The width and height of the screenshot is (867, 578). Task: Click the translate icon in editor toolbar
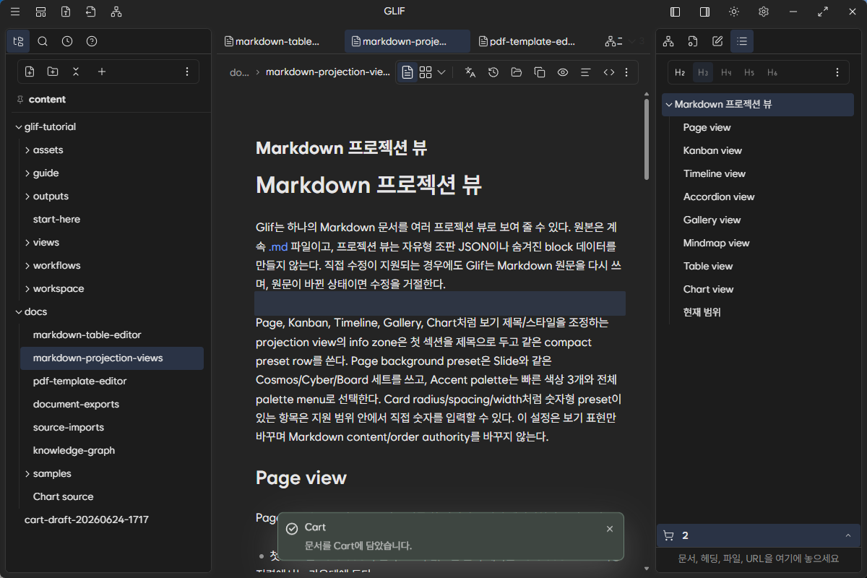pos(470,72)
